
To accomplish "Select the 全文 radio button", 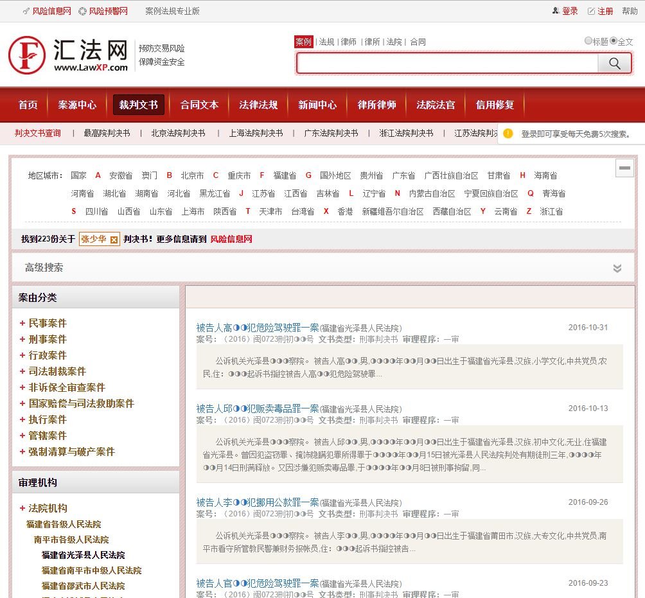I will 614,40.
